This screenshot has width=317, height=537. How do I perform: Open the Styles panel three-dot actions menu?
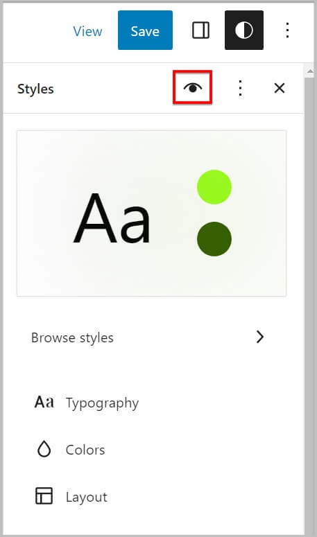(x=240, y=89)
